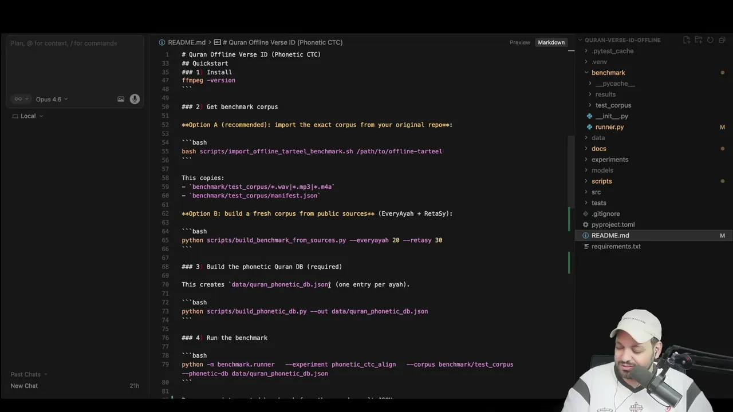Open the Local environment dropdown

[27, 116]
